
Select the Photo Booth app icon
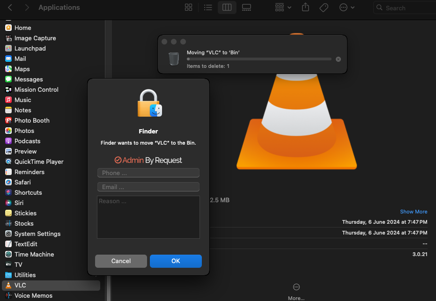8,120
